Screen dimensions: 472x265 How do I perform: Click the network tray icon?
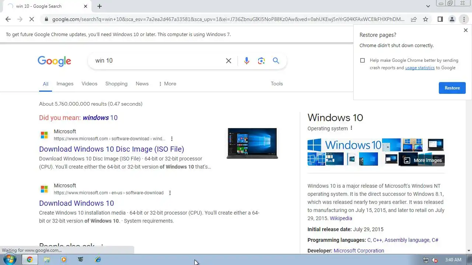(x=426, y=260)
